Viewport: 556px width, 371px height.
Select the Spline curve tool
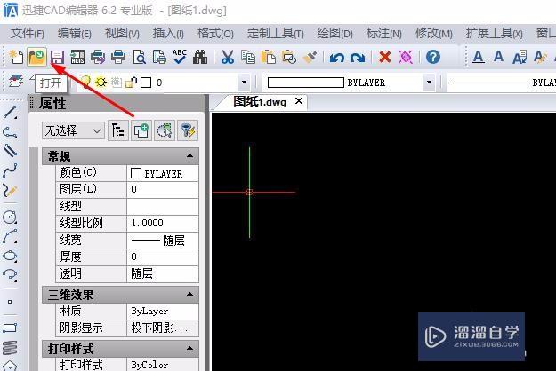[11, 170]
